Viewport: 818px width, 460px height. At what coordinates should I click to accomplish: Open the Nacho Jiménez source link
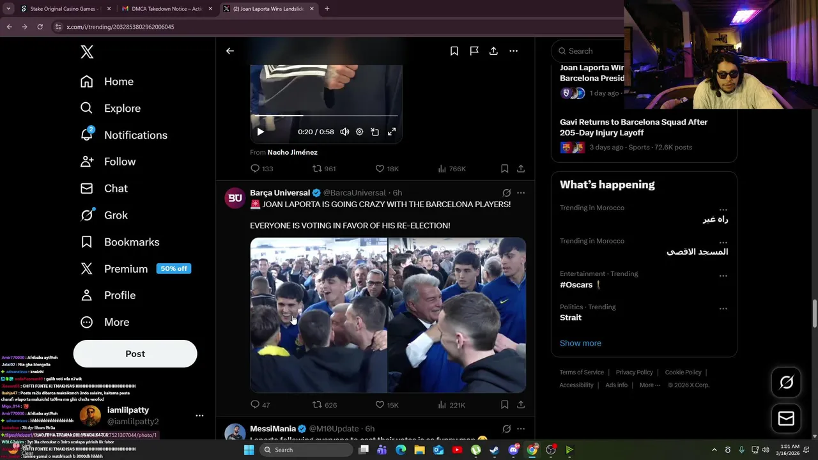pyautogui.click(x=292, y=152)
